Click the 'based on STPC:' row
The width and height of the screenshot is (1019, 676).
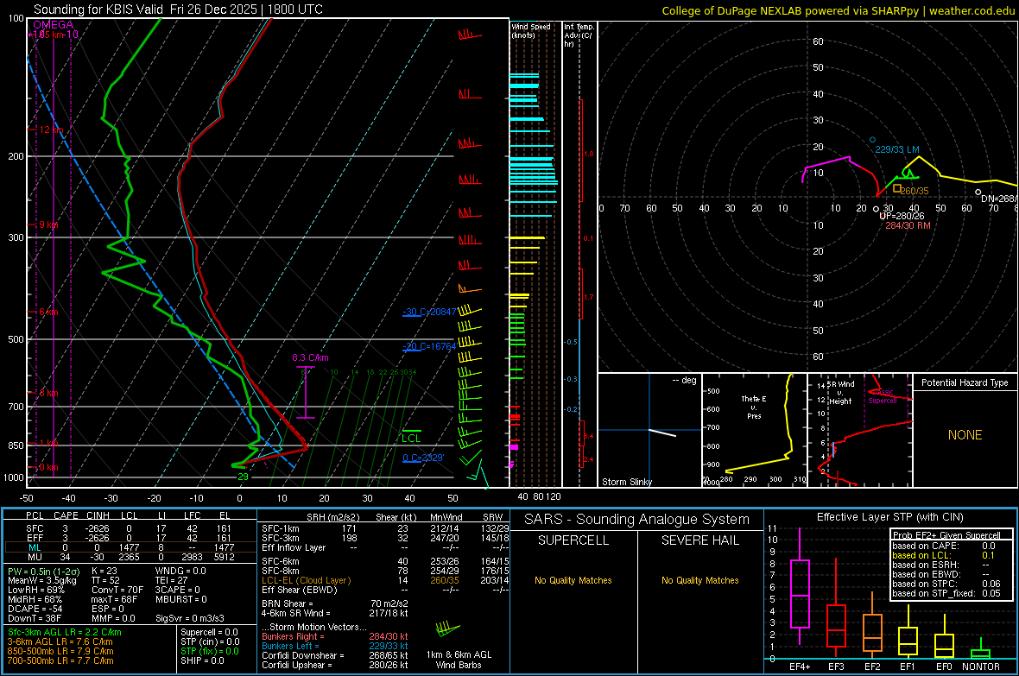(946, 584)
